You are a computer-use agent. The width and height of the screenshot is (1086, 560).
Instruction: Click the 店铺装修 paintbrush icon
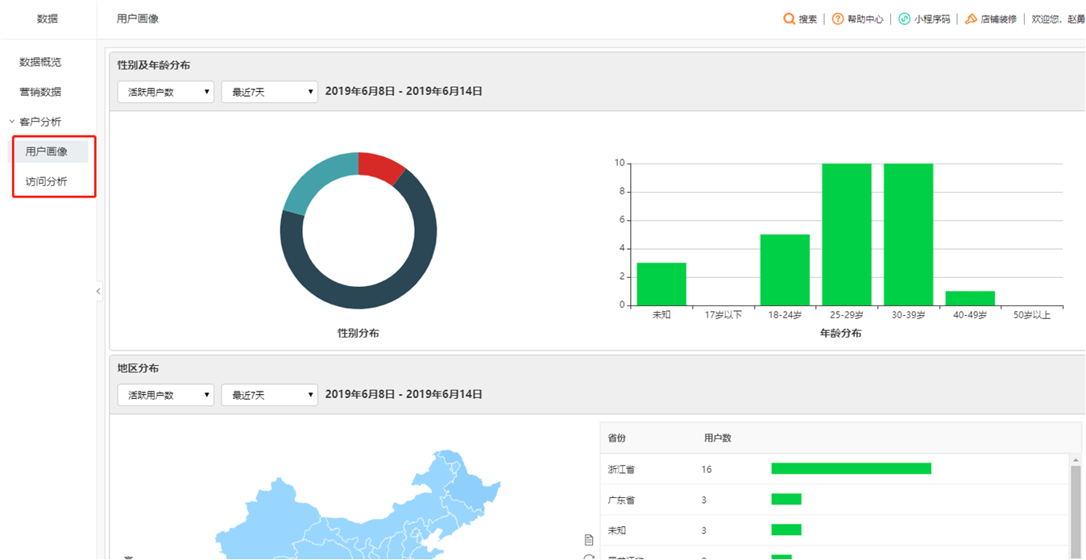click(972, 19)
